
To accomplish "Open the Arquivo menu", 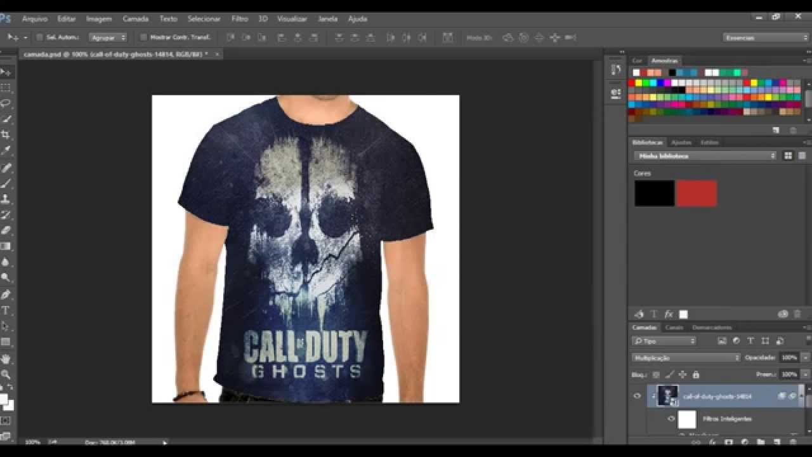I will (x=35, y=19).
